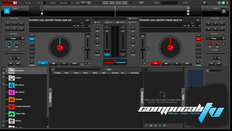The height and width of the screenshot is (131, 232).
Task: Pause deck A with the stutter button
Action: (53, 63)
